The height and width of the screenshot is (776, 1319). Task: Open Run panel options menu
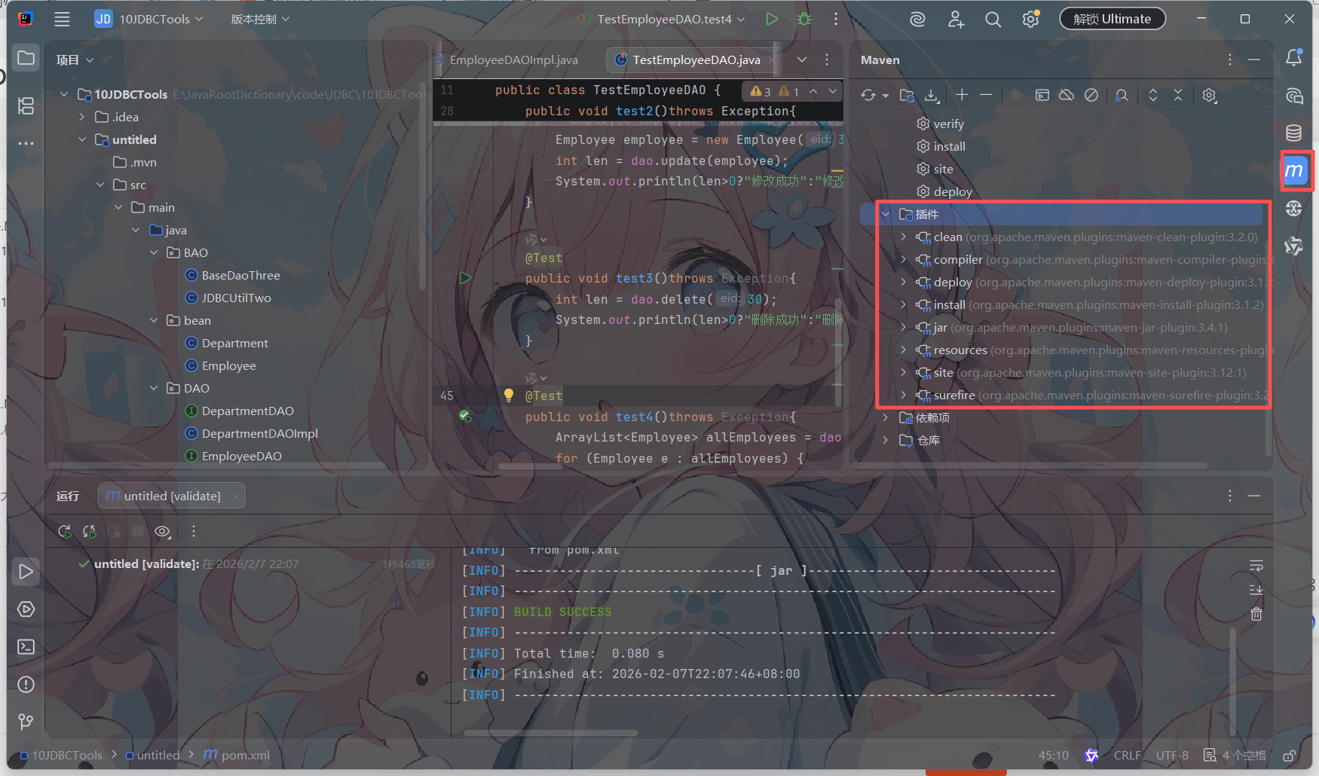pyautogui.click(x=1230, y=496)
